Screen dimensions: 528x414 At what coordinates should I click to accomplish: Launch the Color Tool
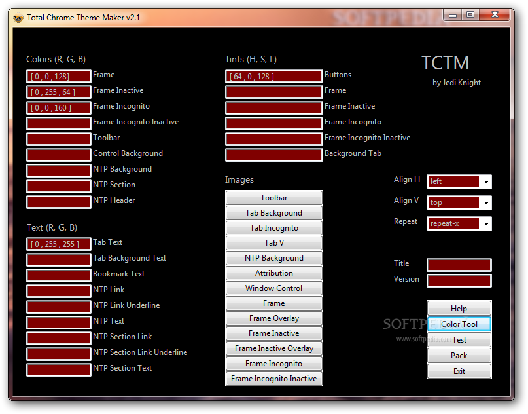459,324
